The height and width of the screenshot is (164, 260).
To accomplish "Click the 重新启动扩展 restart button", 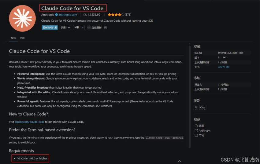I will pos(50,27).
